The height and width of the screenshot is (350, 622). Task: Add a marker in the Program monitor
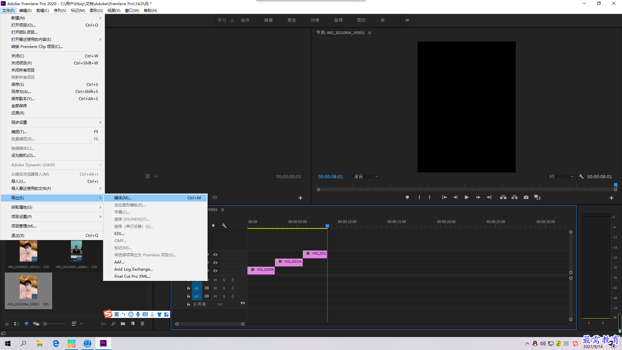coord(407,197)
